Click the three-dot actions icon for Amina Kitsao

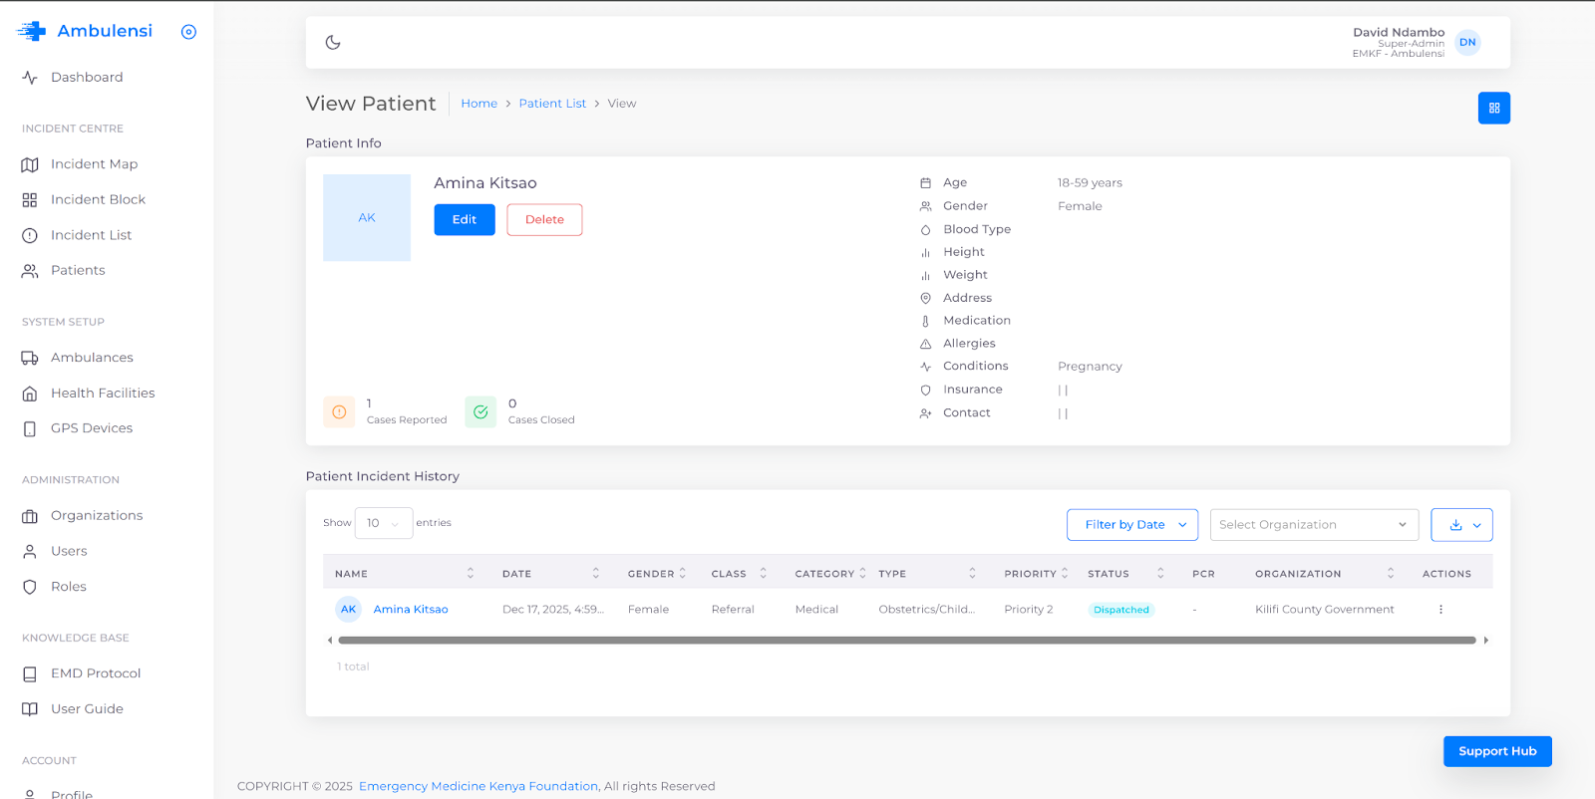coord(1440,610)
